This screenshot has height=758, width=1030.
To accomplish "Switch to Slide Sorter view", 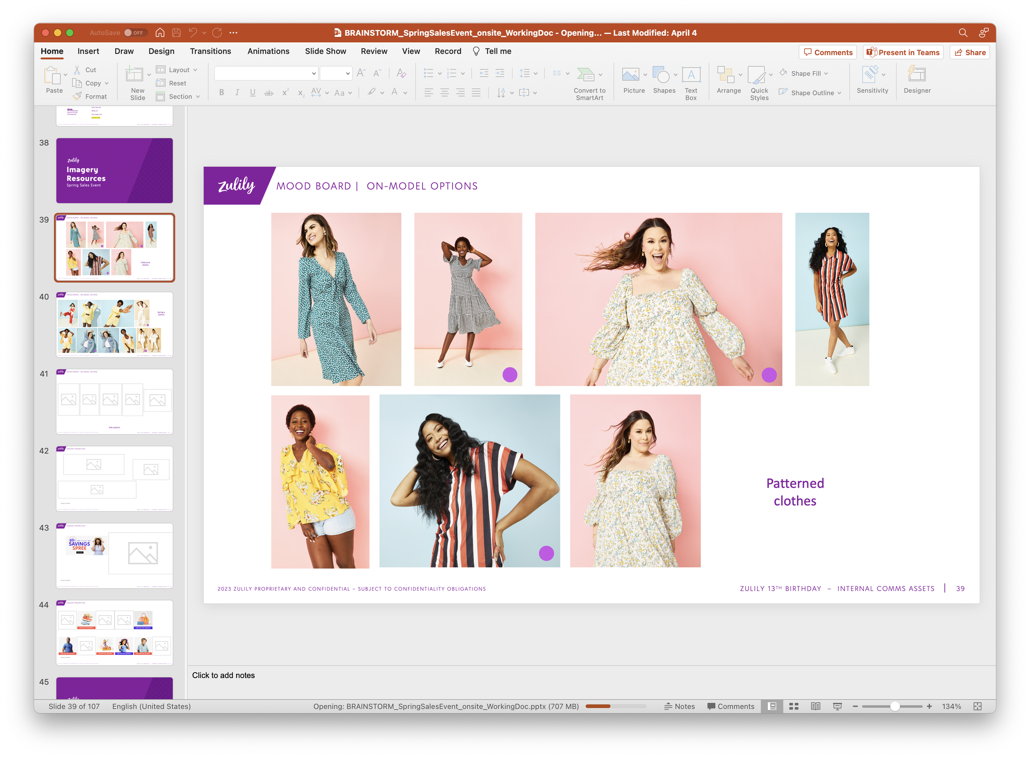I will tap(794, 706).
